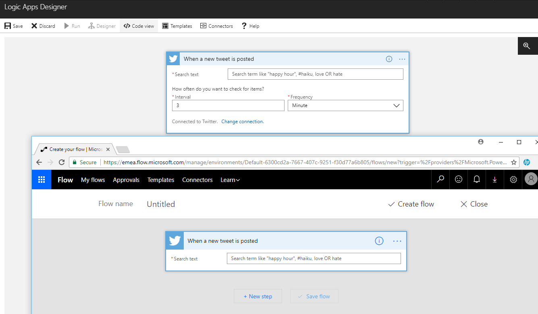The image size is (538, 314).
Task: Expand the Learn dropdown menu
Action: (230, 180)
